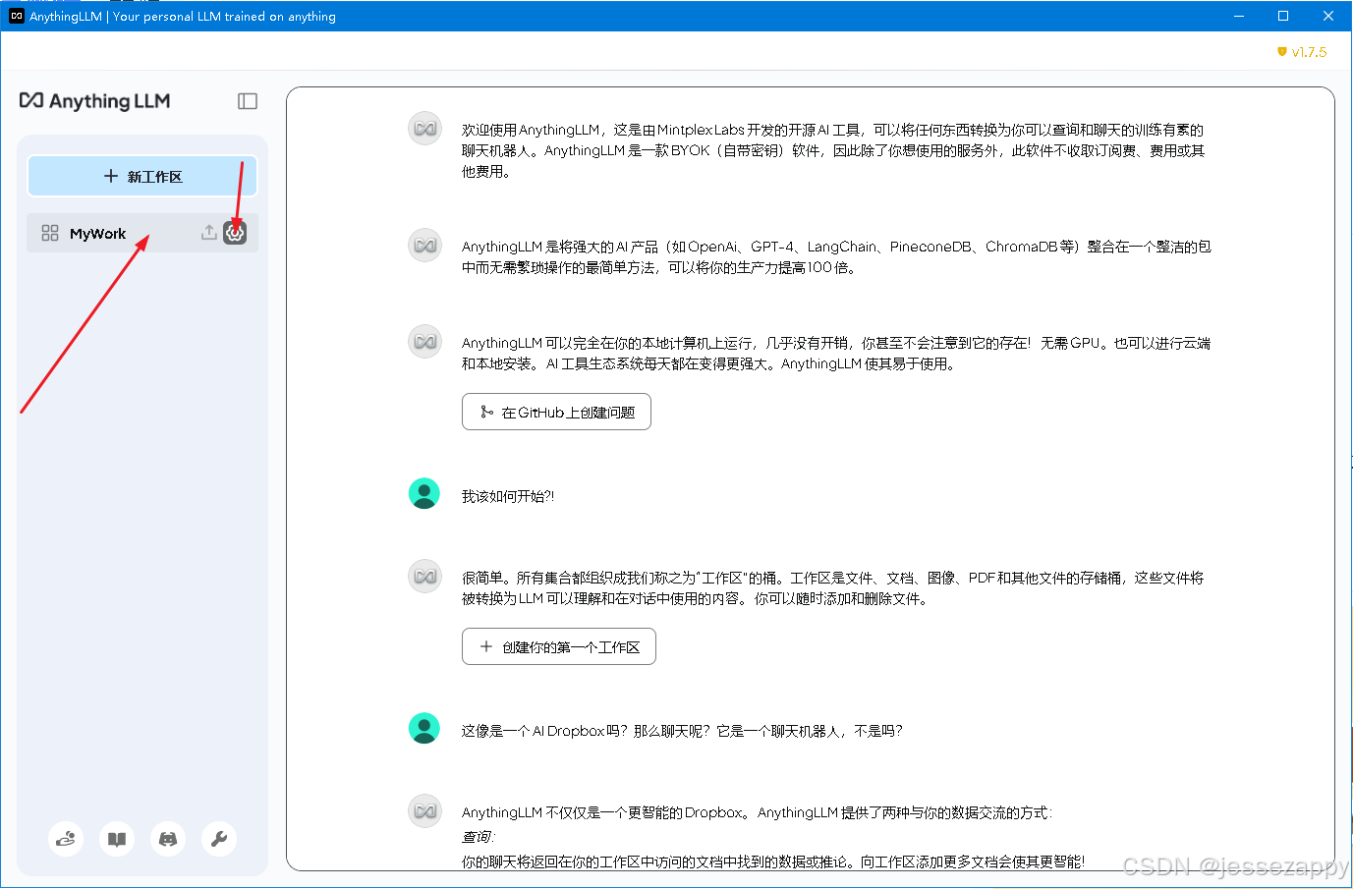This screenshot has height=889, width=1353.
Task: Click the hand-with-heart support icon
Action: tap(66, 839)
